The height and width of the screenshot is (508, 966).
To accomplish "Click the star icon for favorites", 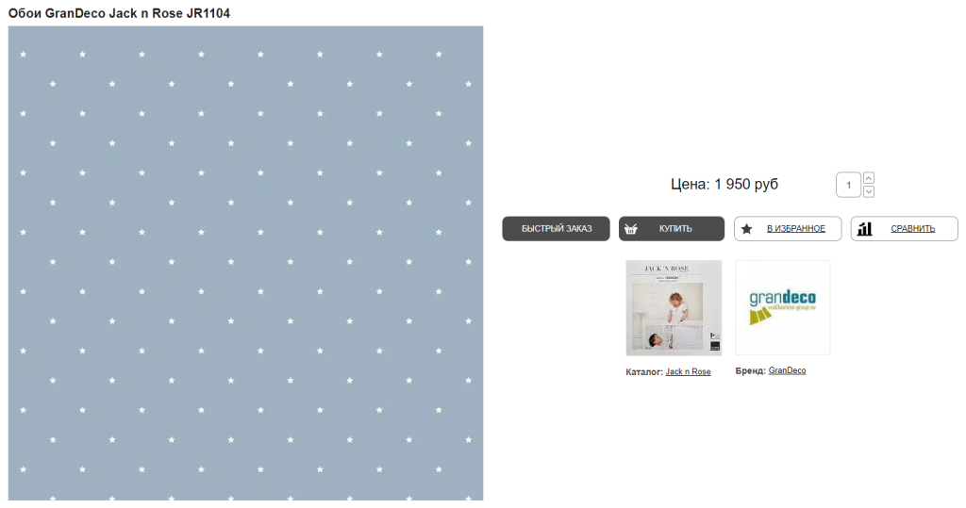I will point(747,229).
